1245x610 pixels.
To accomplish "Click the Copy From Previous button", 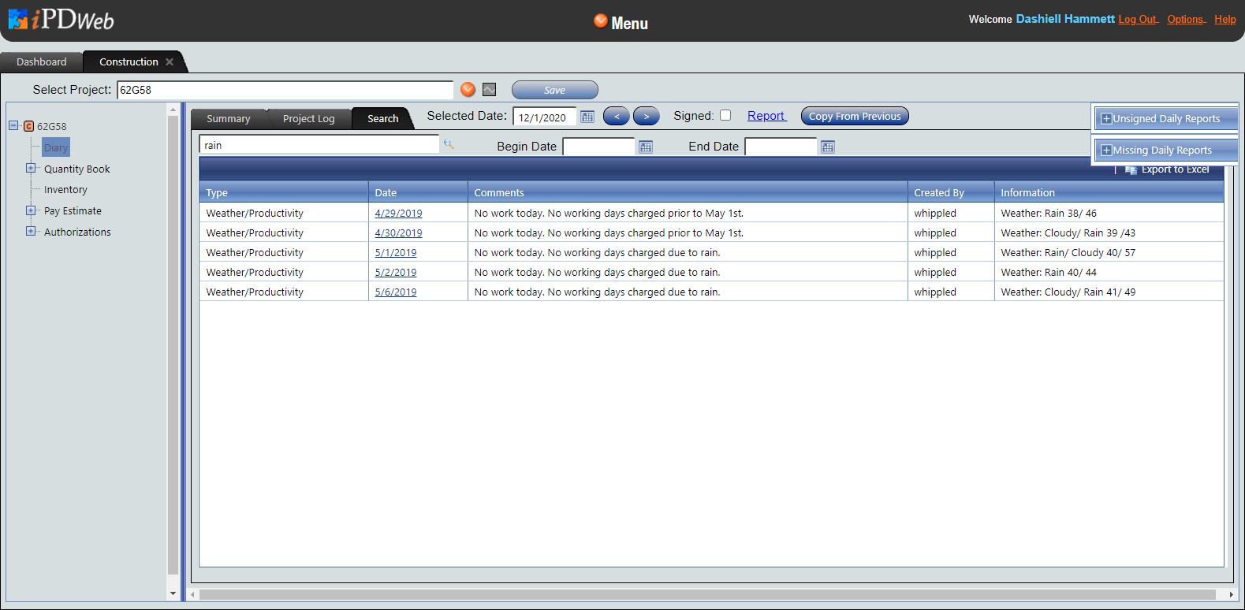I will (x=854, y=116).
